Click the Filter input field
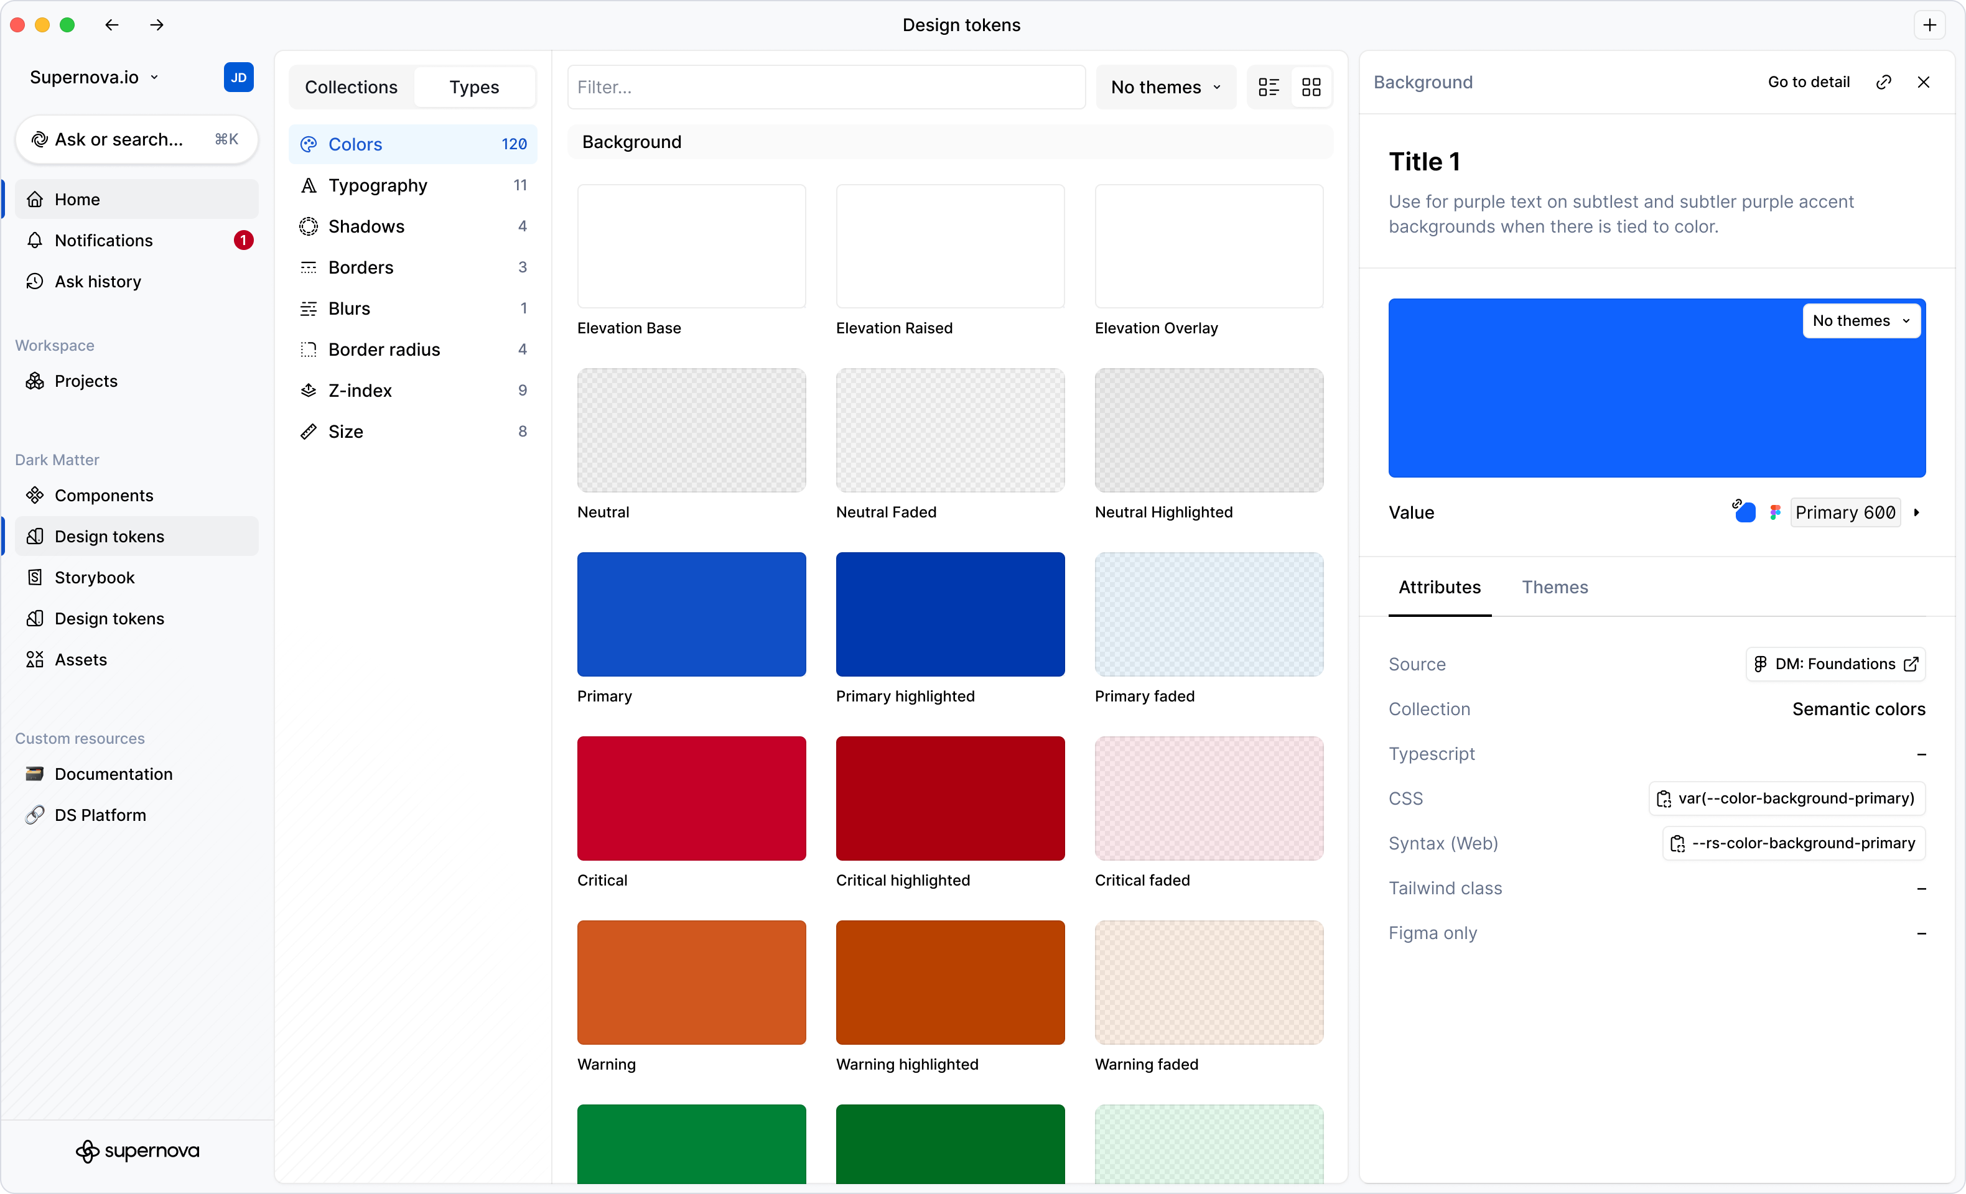The width and height of the screenshot is (1966, 1194). tap(826, 87)
